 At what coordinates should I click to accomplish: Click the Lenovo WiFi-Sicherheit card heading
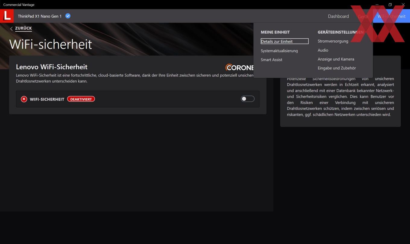52,67
